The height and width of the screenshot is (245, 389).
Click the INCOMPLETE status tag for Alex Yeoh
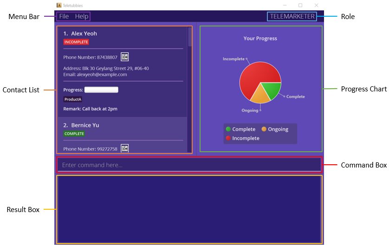point(76,42)
